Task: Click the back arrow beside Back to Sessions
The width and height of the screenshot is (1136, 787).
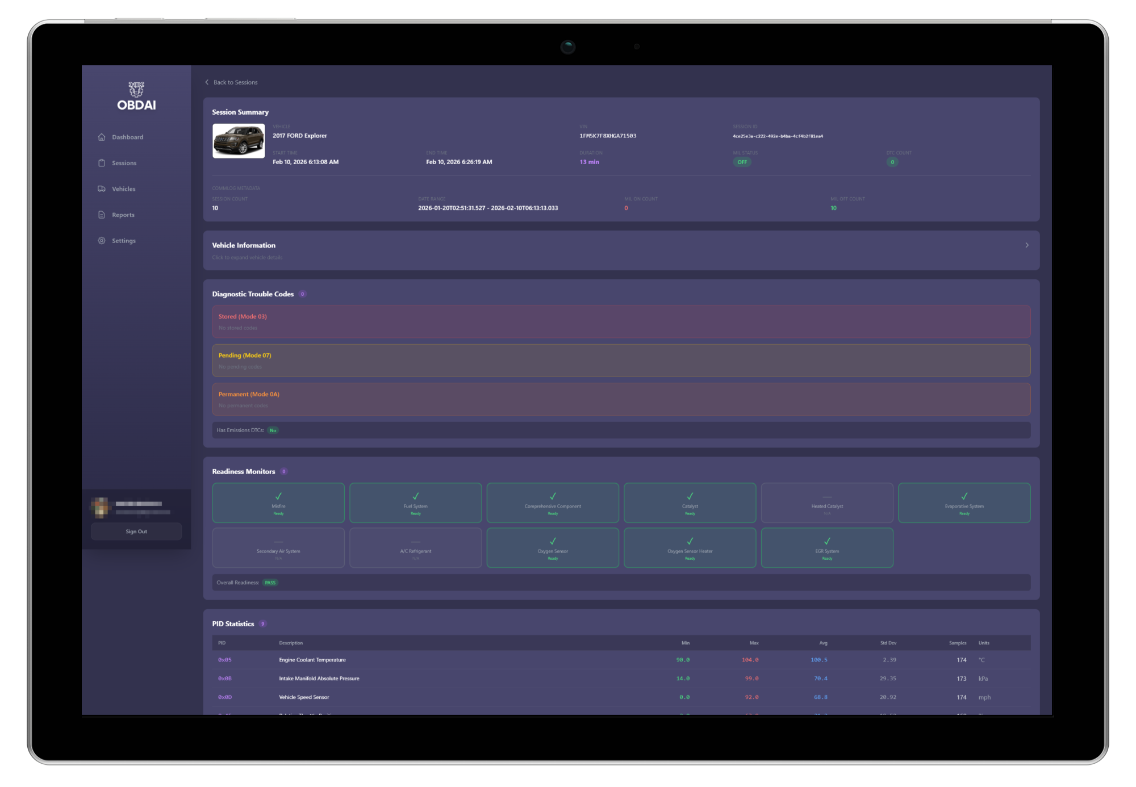Action: pos(207,82)
